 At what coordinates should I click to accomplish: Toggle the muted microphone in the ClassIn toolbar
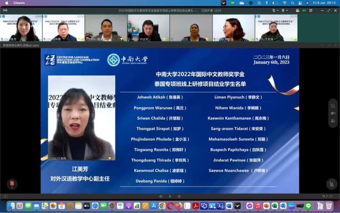pos(274,10)
